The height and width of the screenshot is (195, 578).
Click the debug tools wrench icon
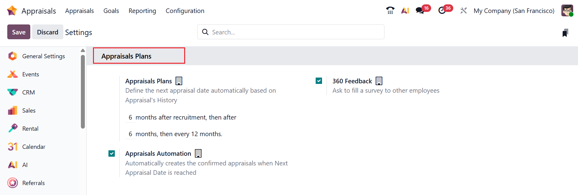click(463, 11)
